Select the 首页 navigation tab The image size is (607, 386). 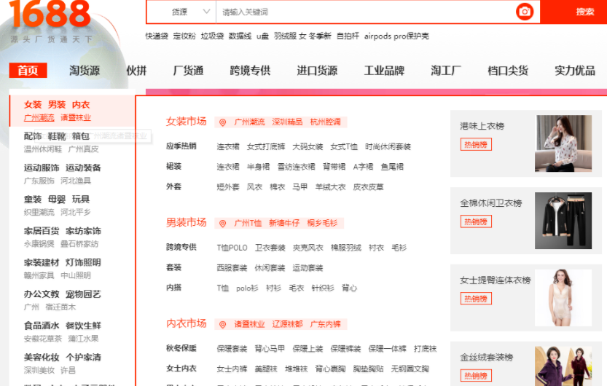coord(28,71)
